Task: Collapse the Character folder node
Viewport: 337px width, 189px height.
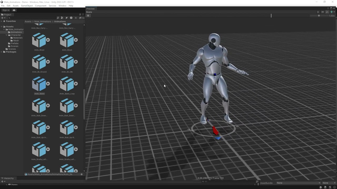Action: pyautogui.click(x=6, y=35)
